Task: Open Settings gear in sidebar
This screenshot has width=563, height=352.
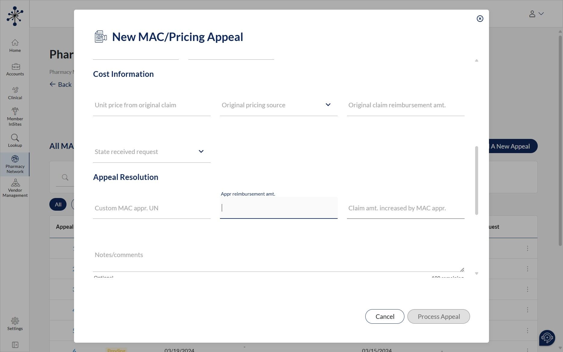Action: point(15,321)
